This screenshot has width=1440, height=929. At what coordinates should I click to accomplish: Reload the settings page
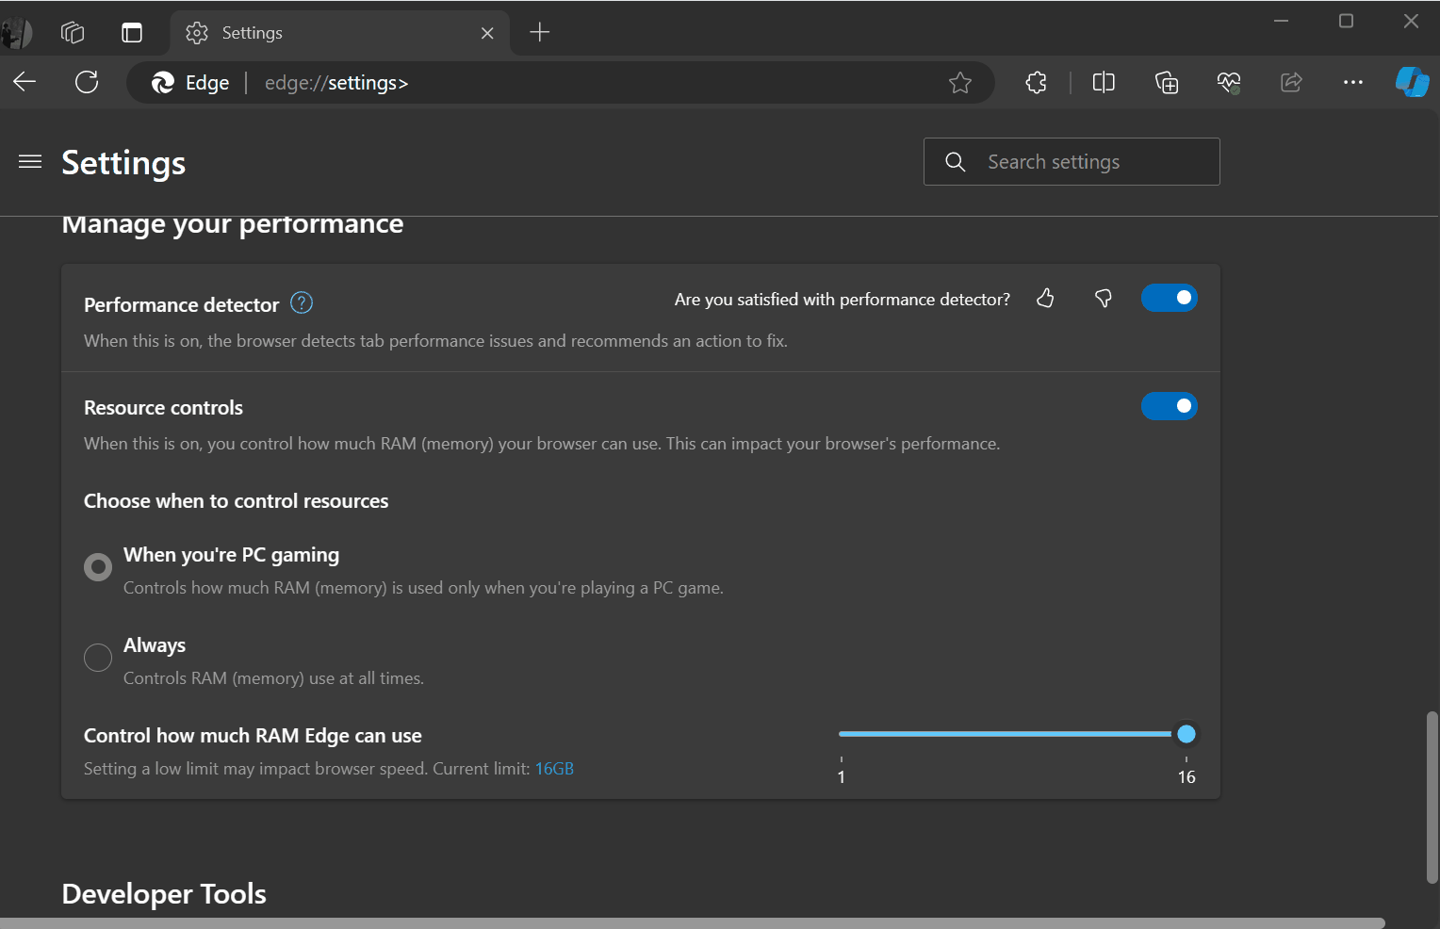[x=87, y=82]
